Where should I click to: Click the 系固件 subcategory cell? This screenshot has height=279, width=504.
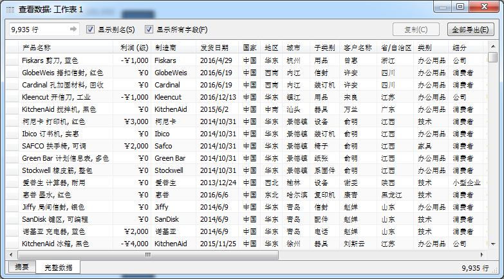pyautogui.click(x=324, y=170)
